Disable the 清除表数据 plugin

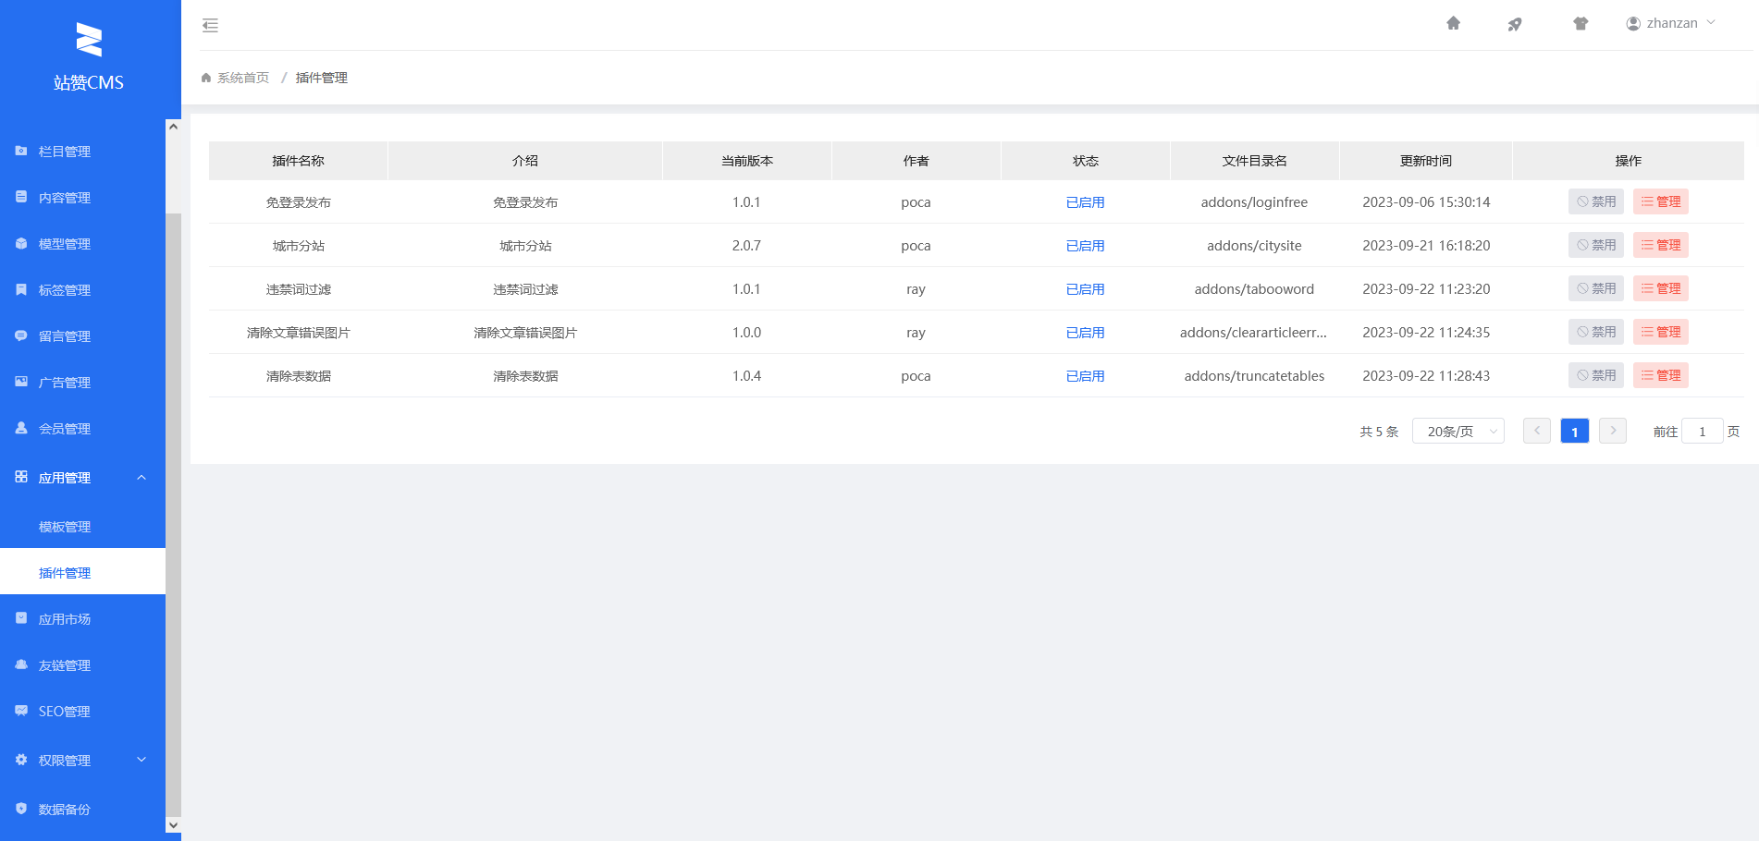[x=1596, y=375]
